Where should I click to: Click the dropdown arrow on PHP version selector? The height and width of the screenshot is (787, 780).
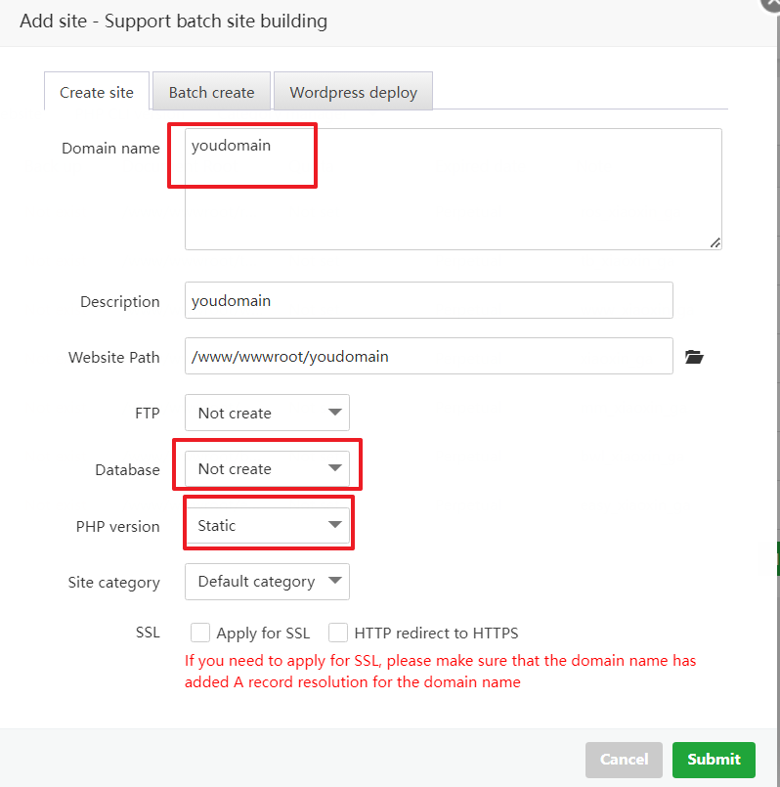[x=333, y=524]
